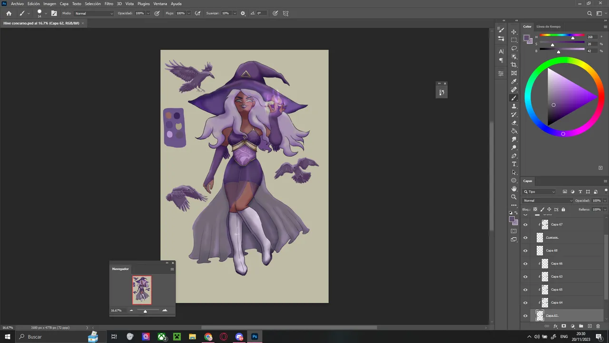Viewport: 609px width, 343px height.
Task: Select the Lasso tool
Action: 514,48
